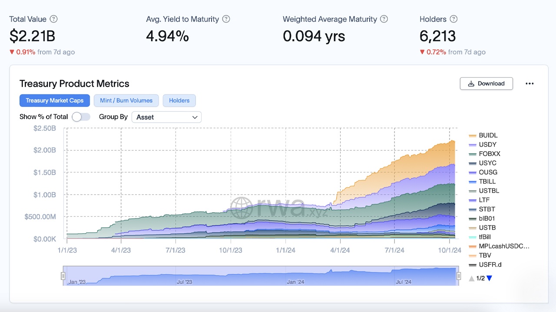Image resolution: width=556 pixels, height=312 pixels.
Task: Click the Holders question mark icon
Action: pyautogui.click(x=454, y=19)
